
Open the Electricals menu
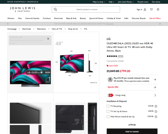pyautogui.click(x=58, y=18)
